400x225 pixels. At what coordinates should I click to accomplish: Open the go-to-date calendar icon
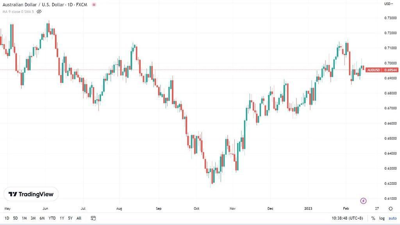tap(93, 218)
